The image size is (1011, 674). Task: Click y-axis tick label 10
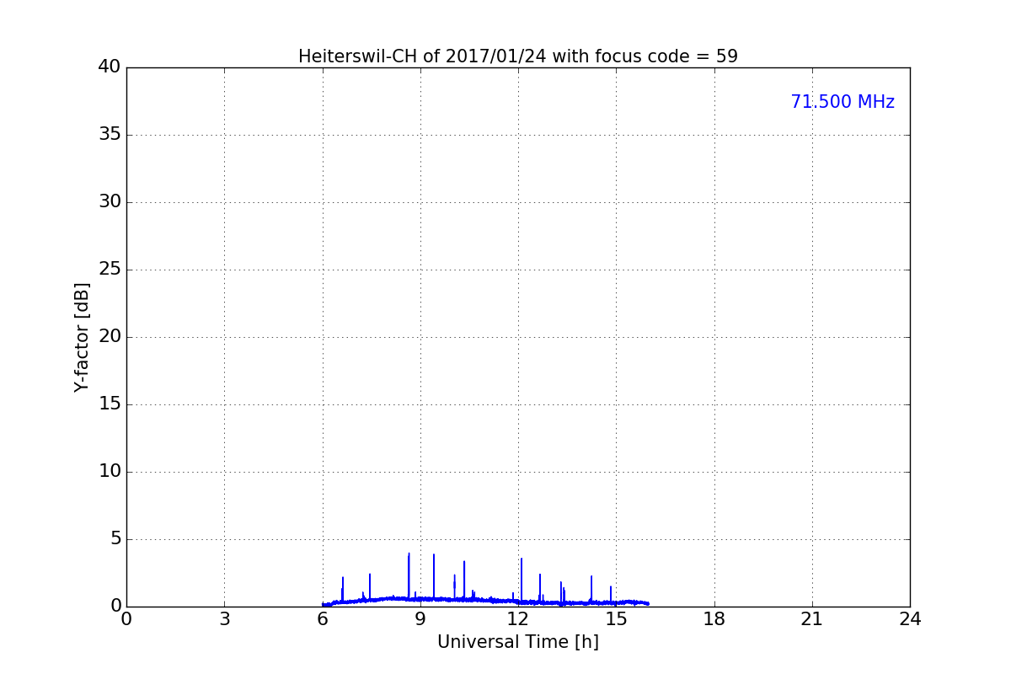110,472
